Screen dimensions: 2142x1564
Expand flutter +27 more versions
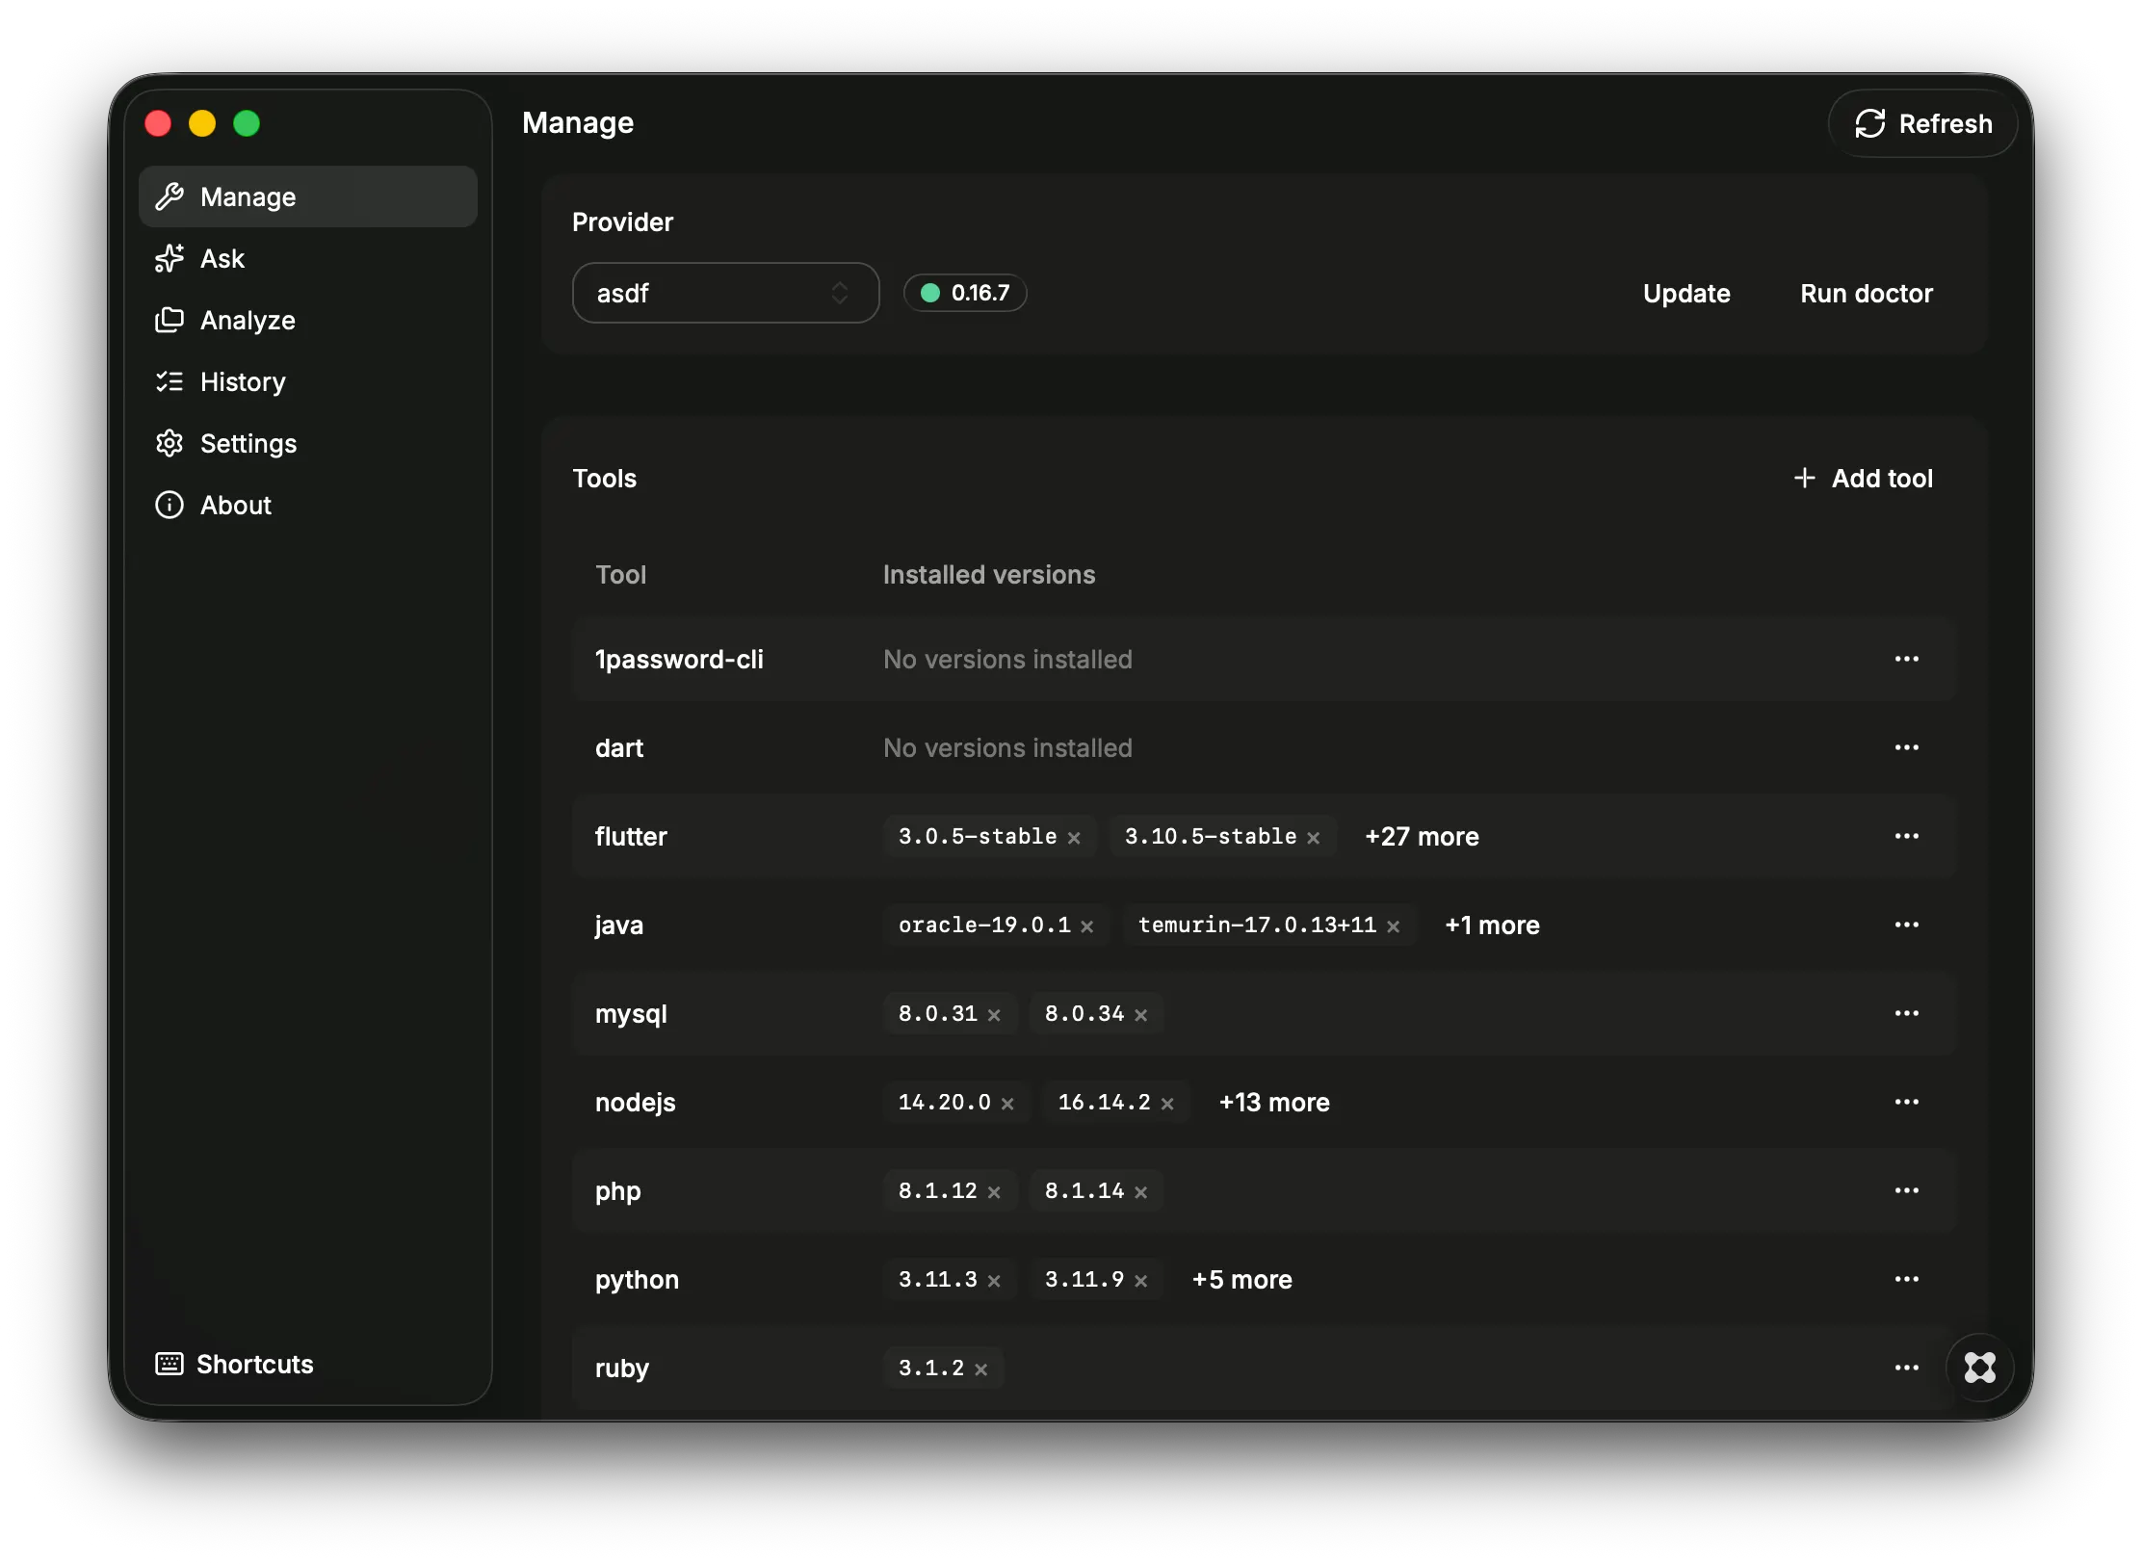[x=1422, y=836]
